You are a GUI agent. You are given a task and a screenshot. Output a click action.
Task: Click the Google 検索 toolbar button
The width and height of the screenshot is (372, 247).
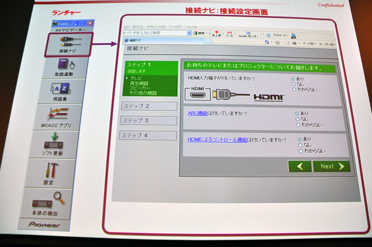pyautogui.click(x=199, y=33)
